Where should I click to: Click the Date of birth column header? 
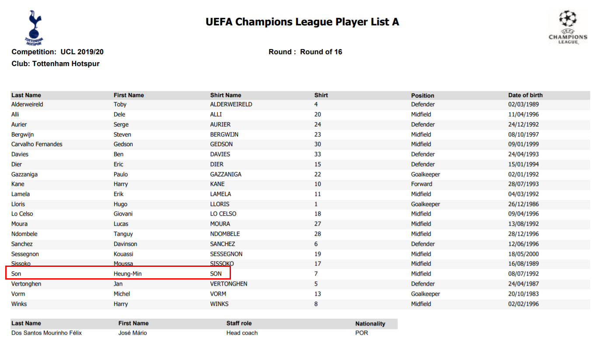525,95
